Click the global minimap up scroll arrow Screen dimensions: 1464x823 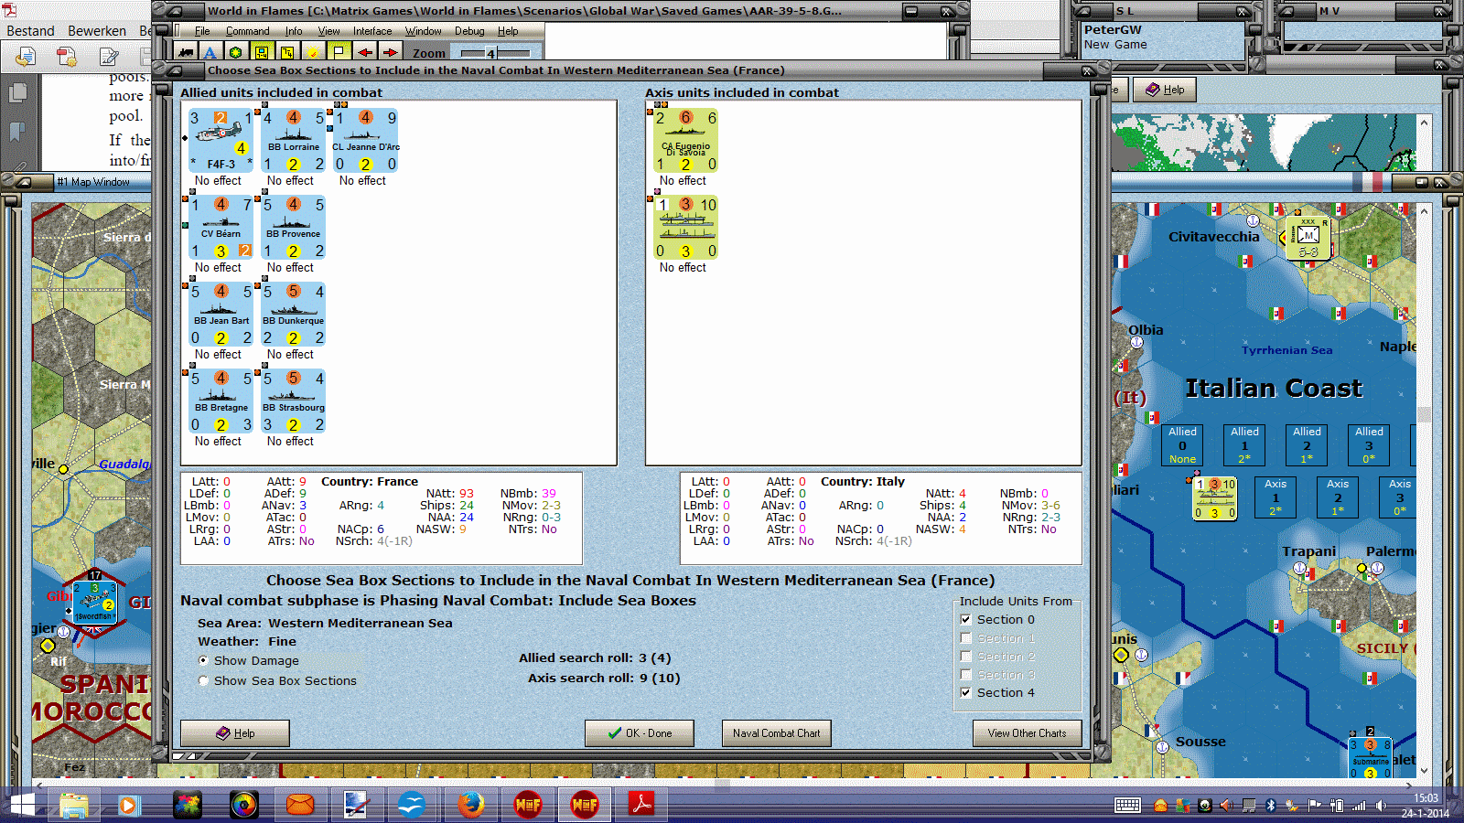[1423, 122]
